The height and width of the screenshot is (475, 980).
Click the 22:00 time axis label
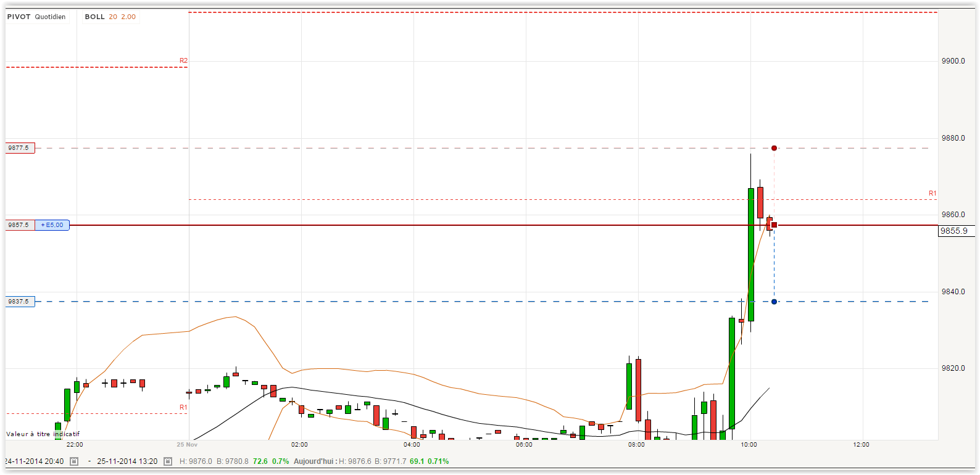click(x=75, y=444)
